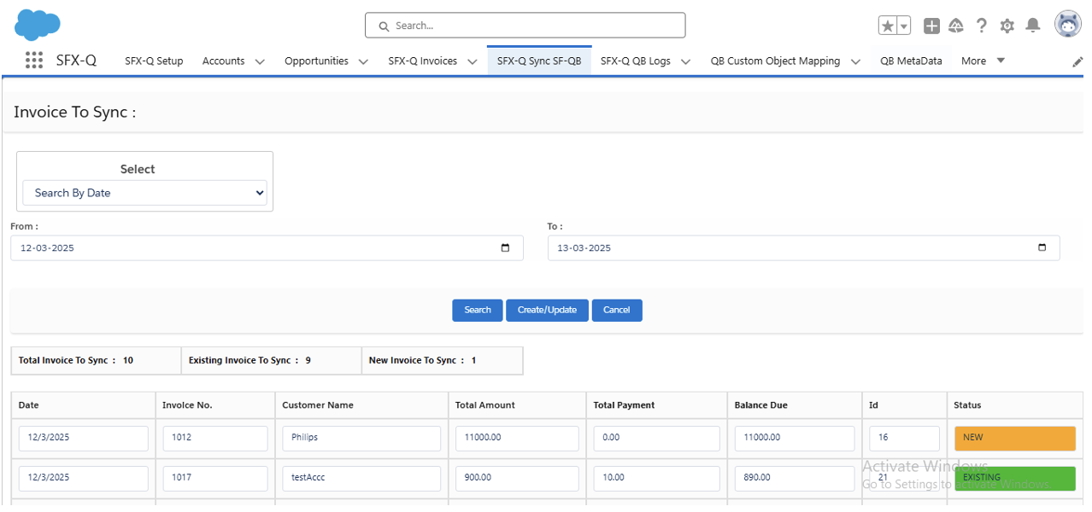Expand the Accounts tab chevron menu

(260, 61)
